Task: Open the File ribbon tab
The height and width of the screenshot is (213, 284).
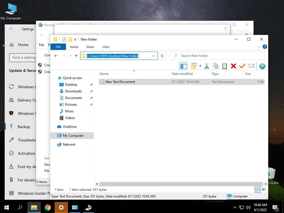Action: [58, 47]
